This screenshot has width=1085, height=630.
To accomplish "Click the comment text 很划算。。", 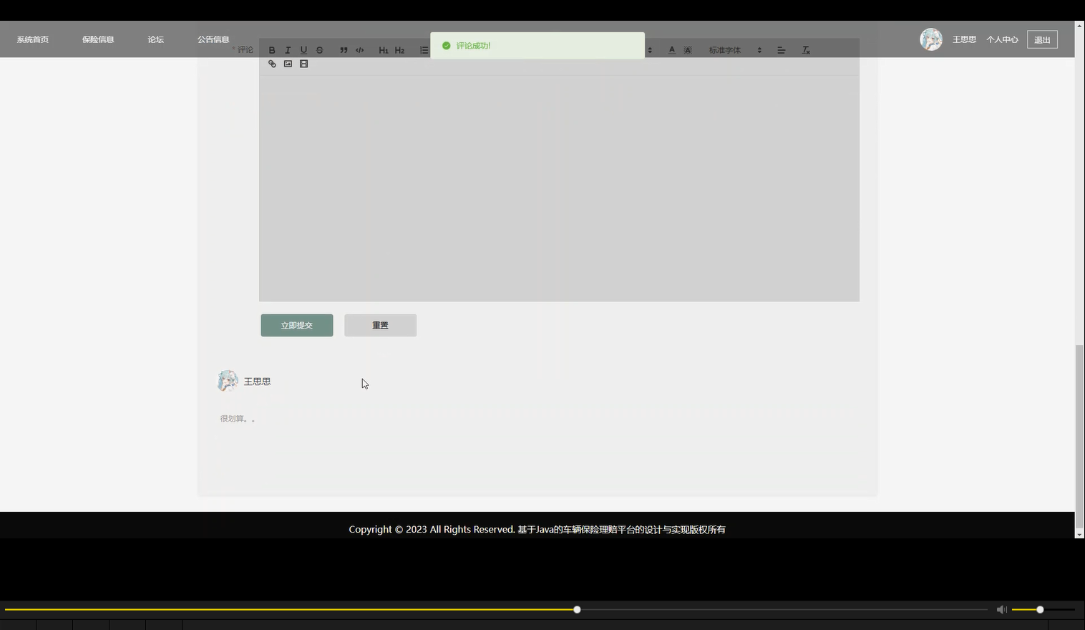I will click(238, 419).
